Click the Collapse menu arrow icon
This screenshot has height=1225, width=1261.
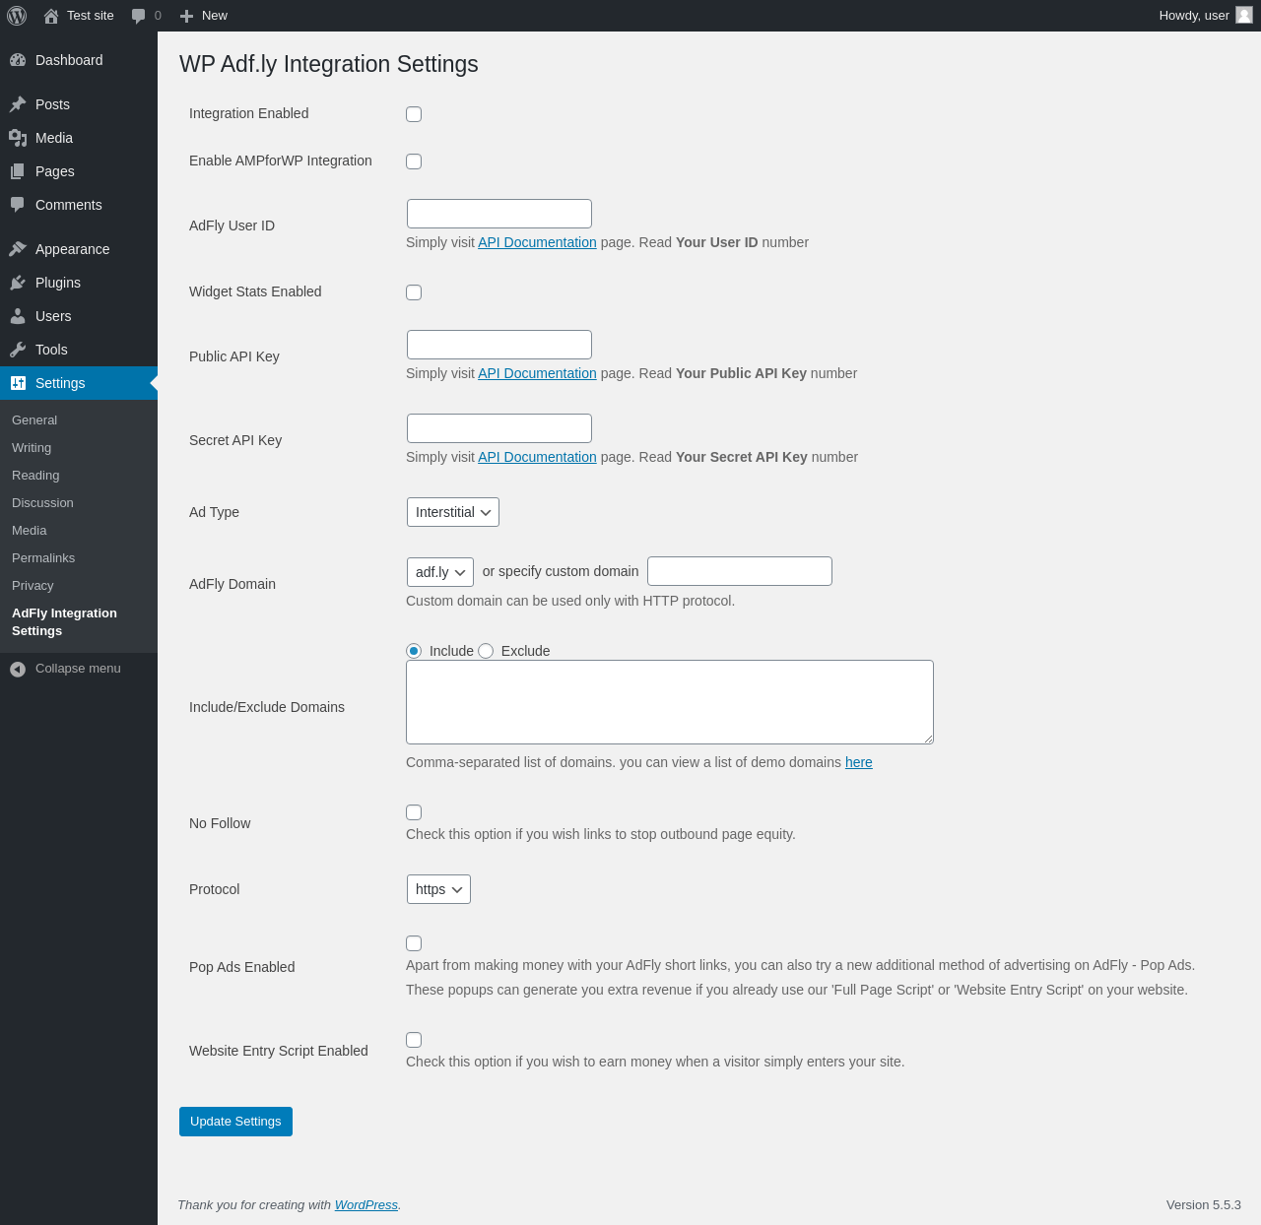[x=18, y=670]
